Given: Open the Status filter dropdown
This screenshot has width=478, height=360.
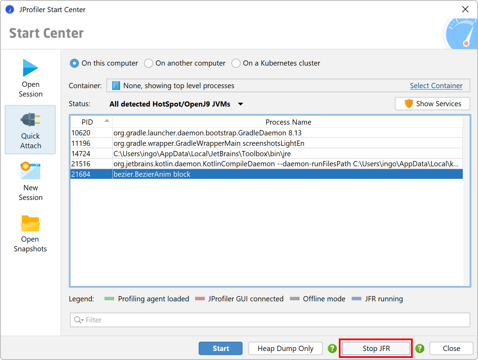Looking at the screenshot, I should tap(176, 104).
